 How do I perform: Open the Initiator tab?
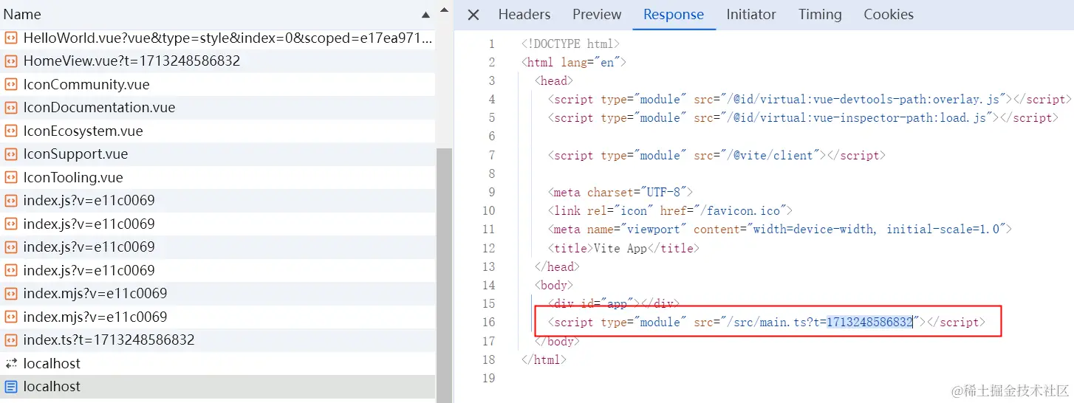pos(751,15)
